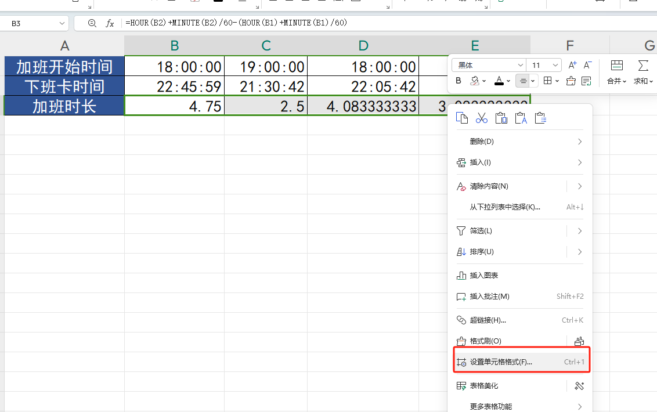Click the cell 加班时长
Viewport: 657px width, 412px height.
pyautogui.click(x=64, y=106)
